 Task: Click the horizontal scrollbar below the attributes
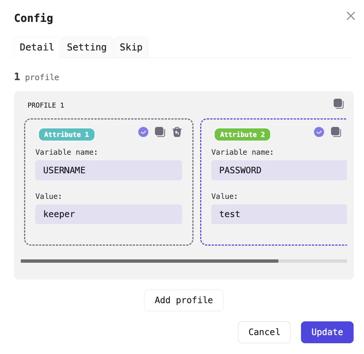[150, 261]
